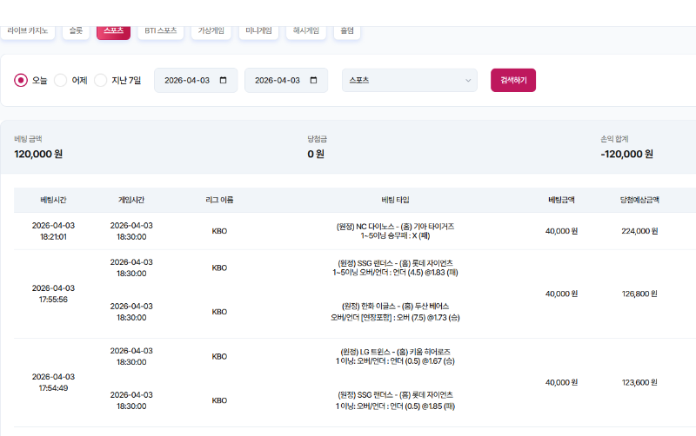Go to the BTI 스포츠 tab
This screenshot has width=696, height=436.
[160, 30]
